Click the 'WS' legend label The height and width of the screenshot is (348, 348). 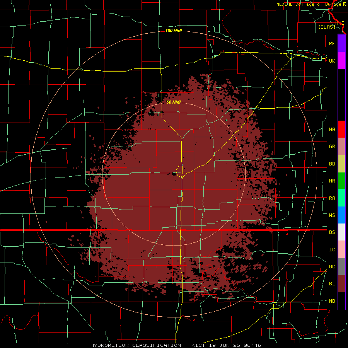pos(332,215)
